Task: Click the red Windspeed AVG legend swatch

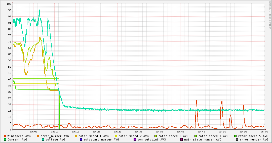Action: click(x=5, y=136)
